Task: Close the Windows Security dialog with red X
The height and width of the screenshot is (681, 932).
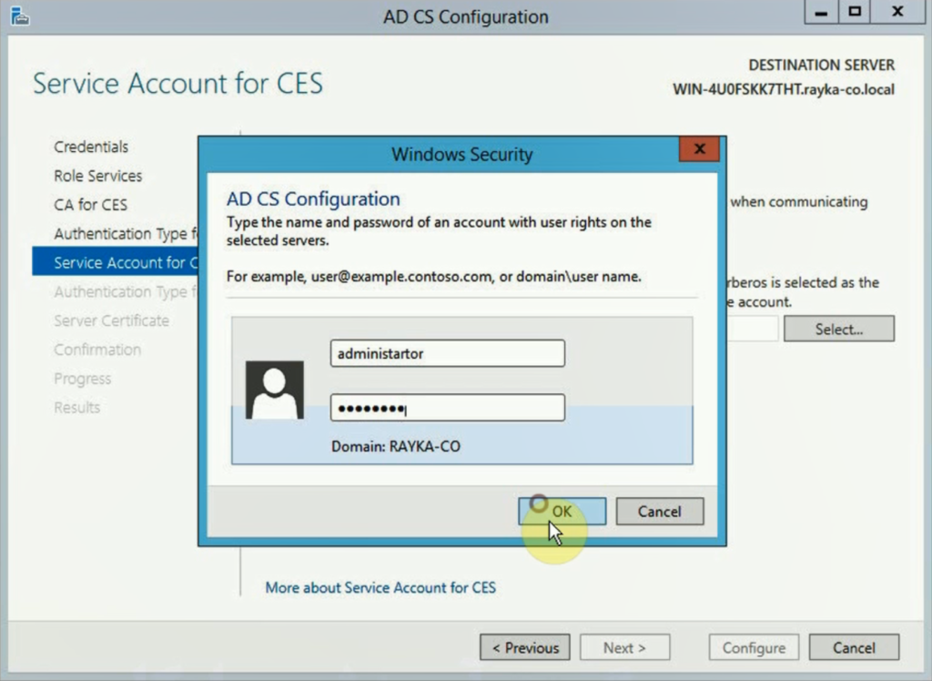Action: (x=700, y=148)
